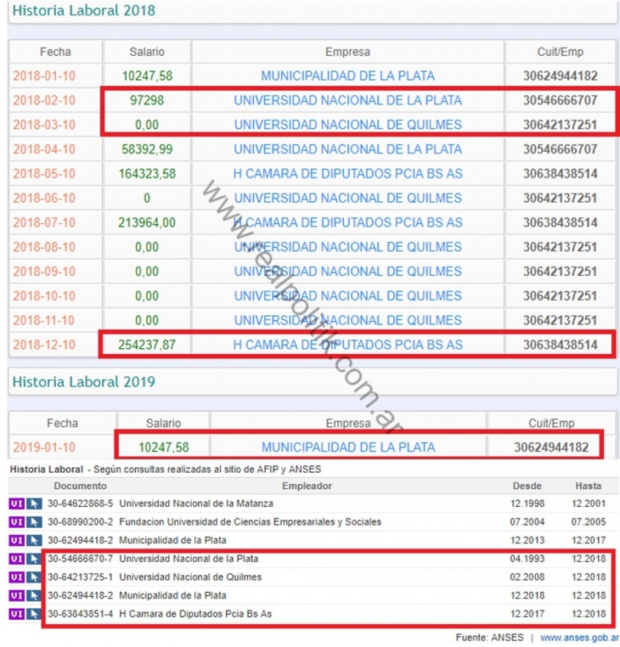Image resolution: width=620 pixels, height=647 pixels.
Task: Click the Historia Laboral 2019 heading
Action: [x=84, y=382]
